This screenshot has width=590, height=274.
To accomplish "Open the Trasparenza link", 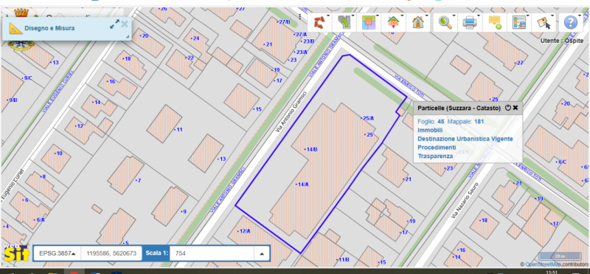I will coord(435,156).
